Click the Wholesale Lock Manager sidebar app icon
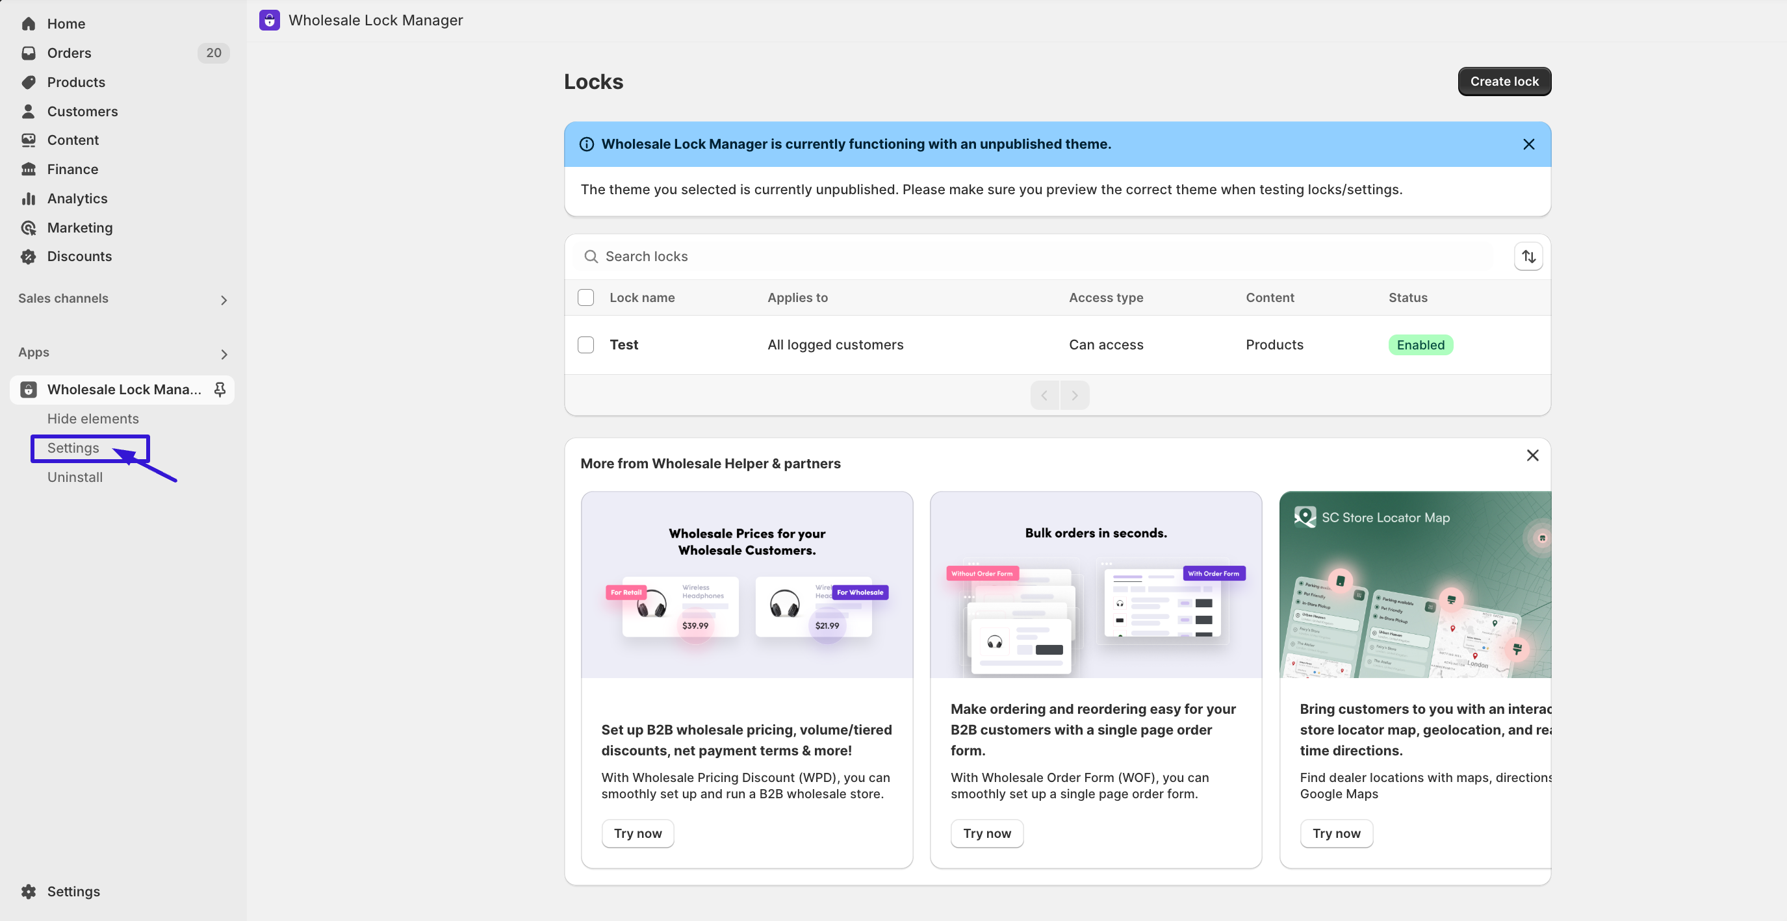 [x=29, y=389]
